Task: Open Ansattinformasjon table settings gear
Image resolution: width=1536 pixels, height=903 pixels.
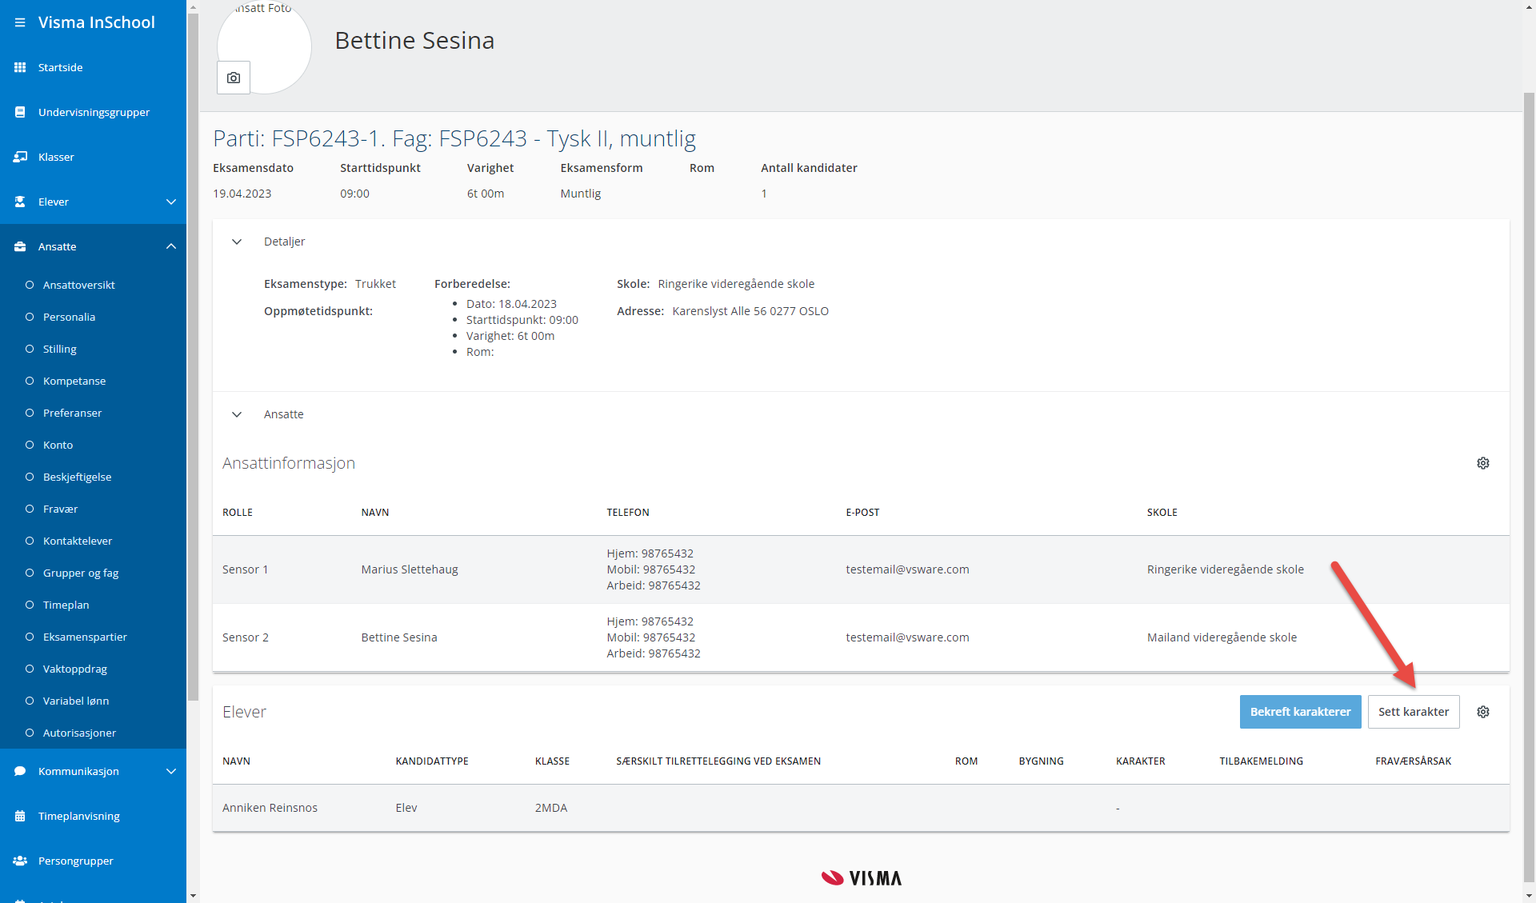Action: click(1482, 463)
